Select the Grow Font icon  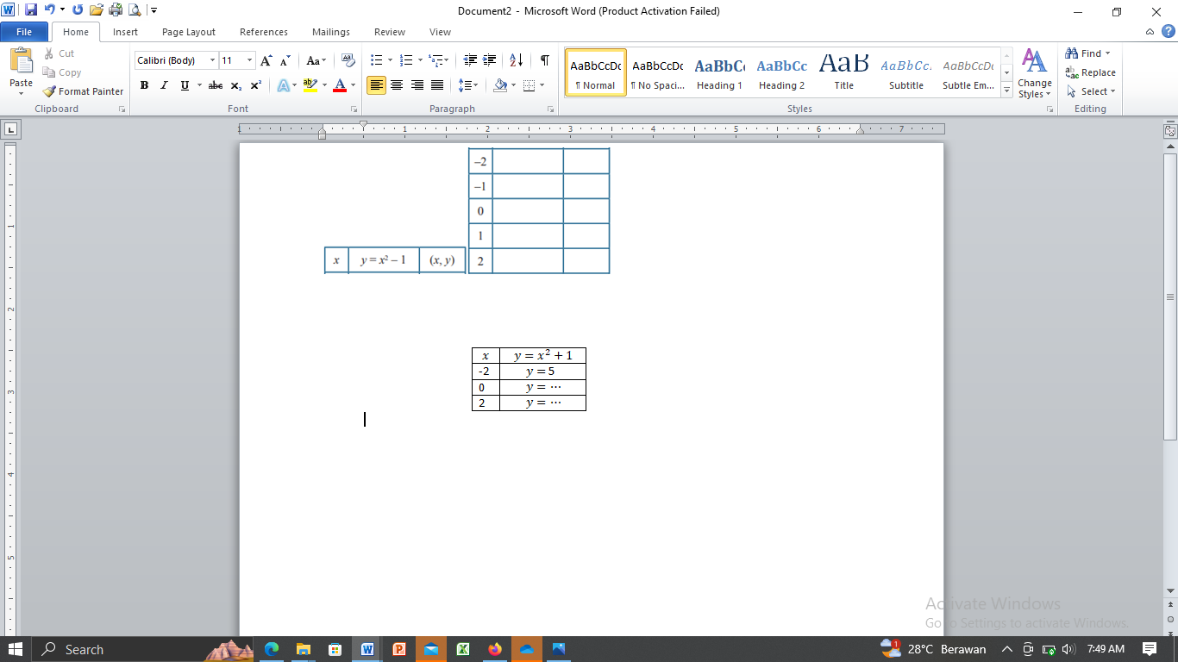coord(266,60)
